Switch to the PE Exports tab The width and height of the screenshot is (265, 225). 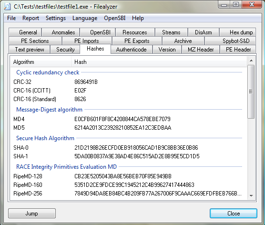[x=137, y=41]
